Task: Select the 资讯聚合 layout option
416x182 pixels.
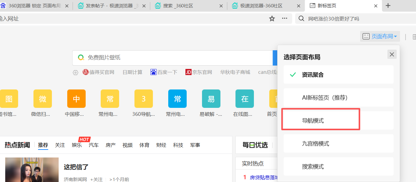Action: pyautogui.click(x=338, y=74)
